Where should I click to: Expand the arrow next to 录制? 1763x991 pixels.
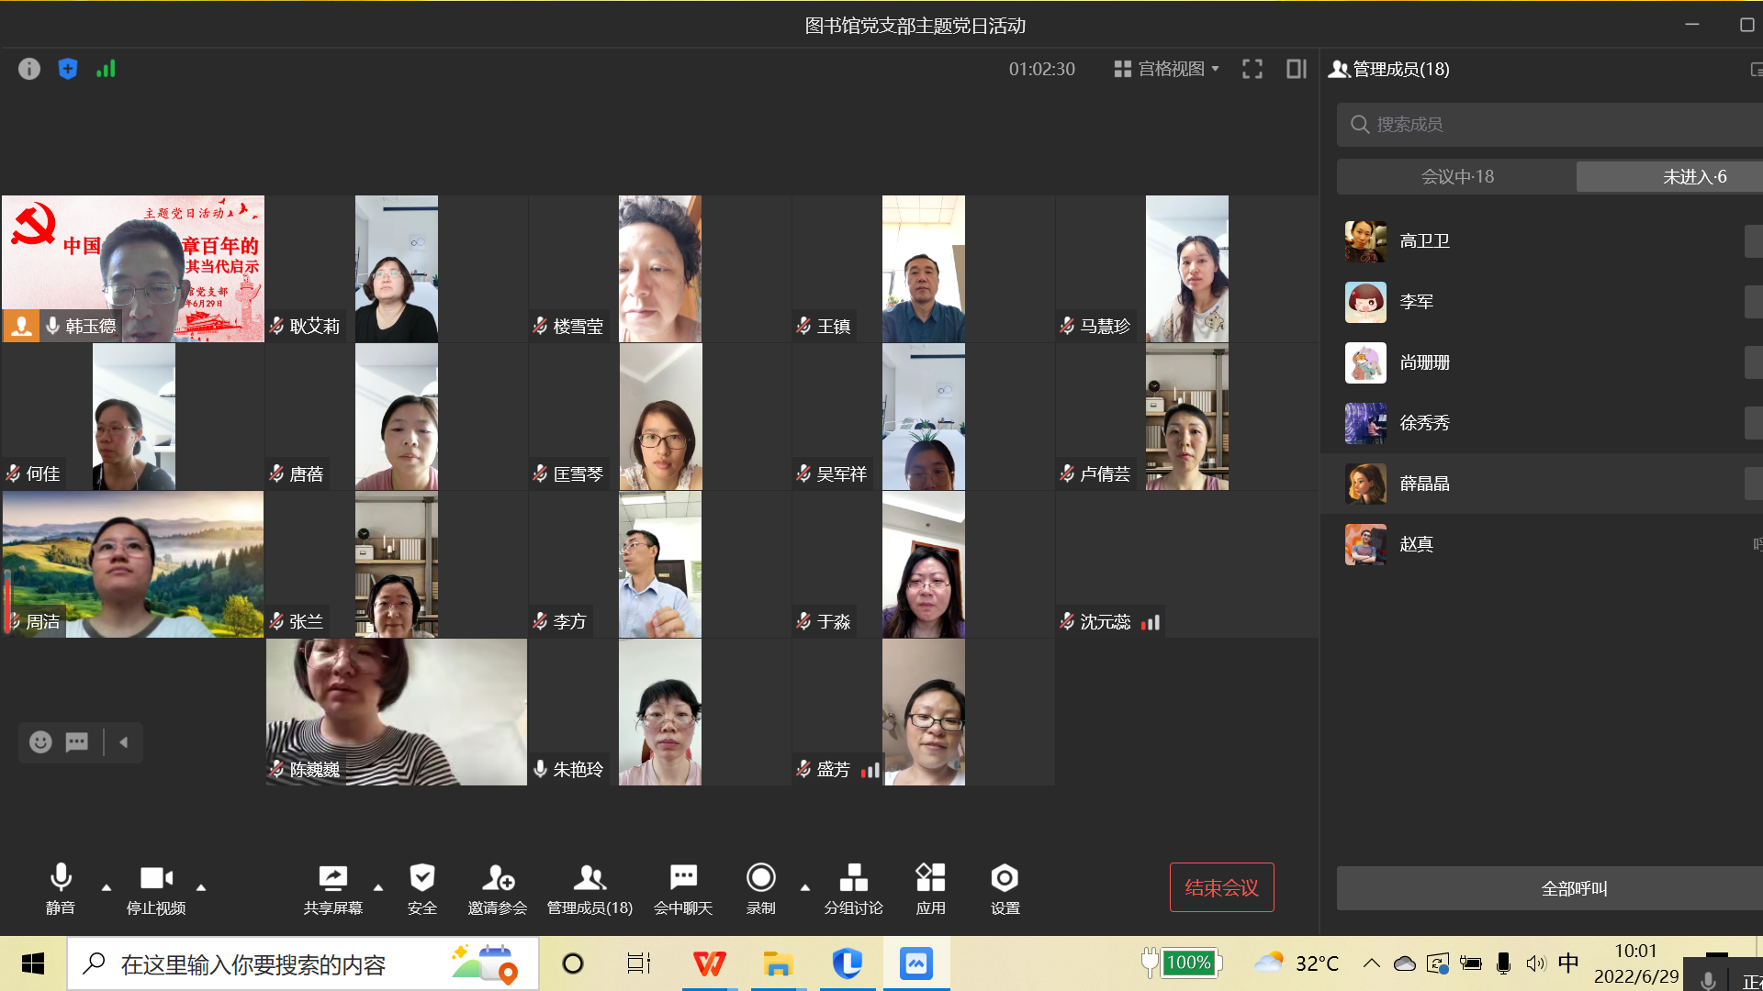click(x=805, y=887)
